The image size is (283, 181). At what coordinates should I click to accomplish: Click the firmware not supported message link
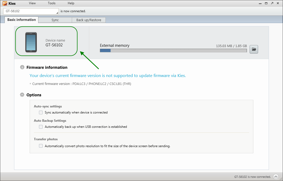108,75
